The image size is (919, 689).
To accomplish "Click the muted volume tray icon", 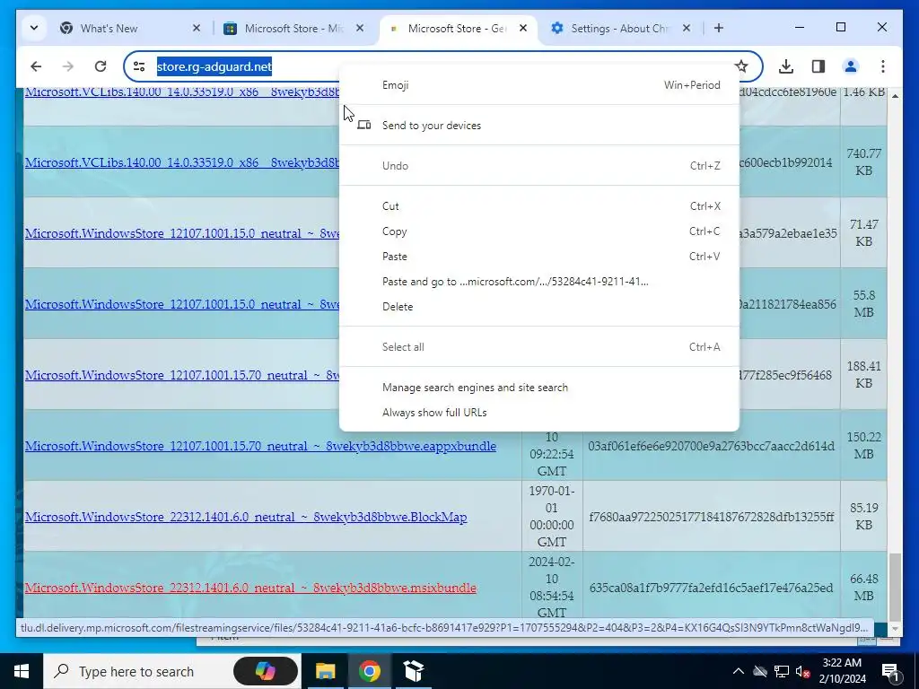I will 803,671.
